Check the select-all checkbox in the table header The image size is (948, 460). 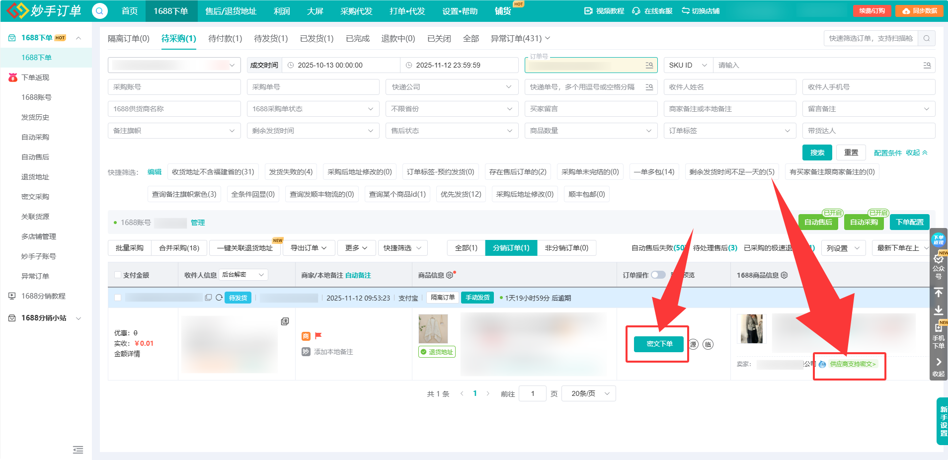[117, 275]
